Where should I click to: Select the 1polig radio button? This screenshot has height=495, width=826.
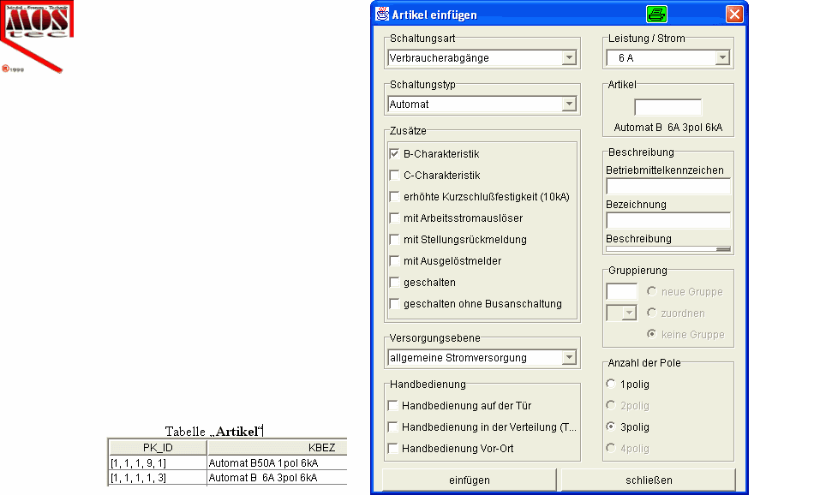(x=611, y=385)
